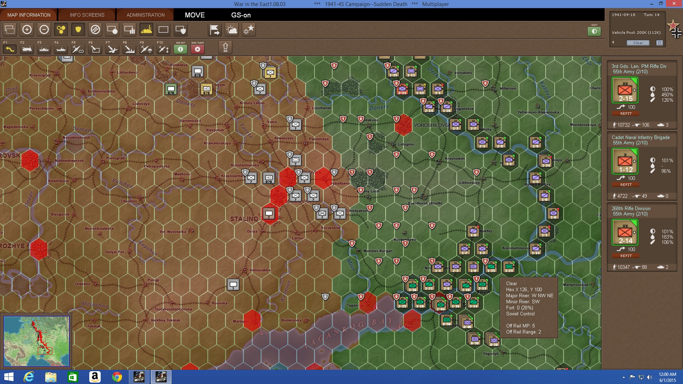Select F3 naval transport mode
This screenshot has height=384, width=683.
(x=44, y=49)
